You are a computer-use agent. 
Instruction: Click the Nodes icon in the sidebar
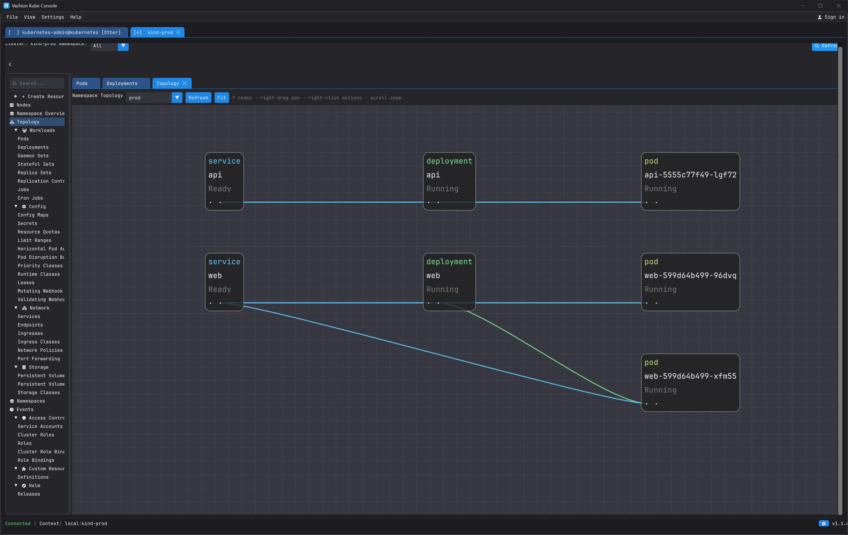[x=12, y=105]
